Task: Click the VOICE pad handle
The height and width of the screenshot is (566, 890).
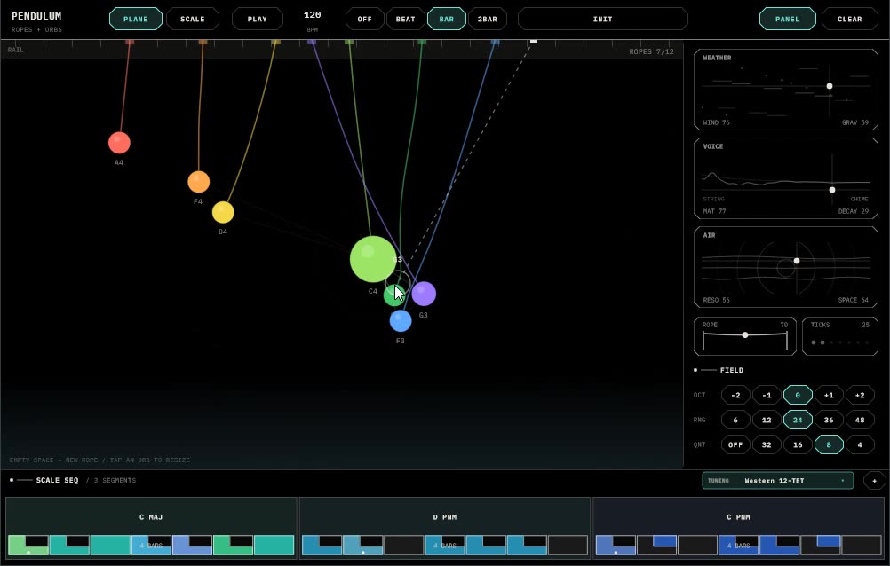Action: (832, 190)
